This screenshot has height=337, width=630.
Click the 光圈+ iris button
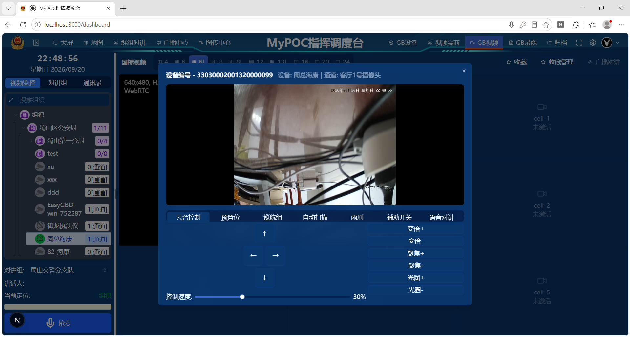[416, 278]
